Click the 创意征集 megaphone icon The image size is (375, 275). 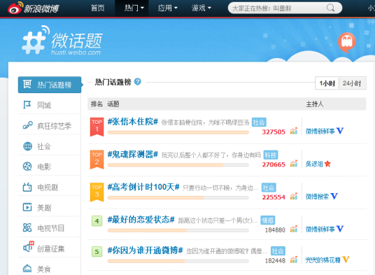click(28, 247)
